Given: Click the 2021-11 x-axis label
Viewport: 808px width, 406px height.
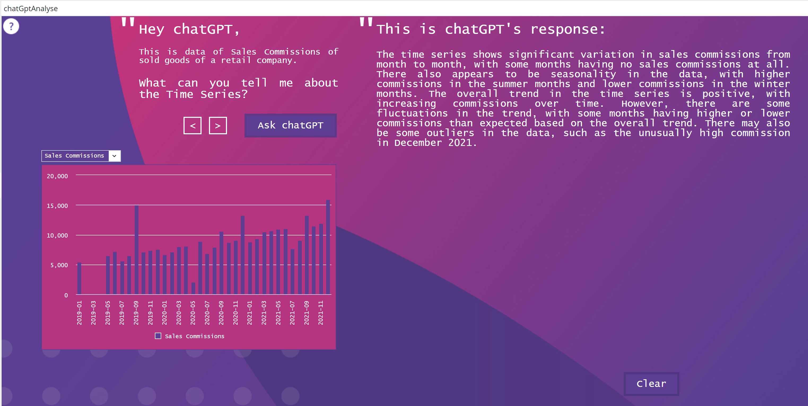Looking at the screenshot, I should (321, 313).
